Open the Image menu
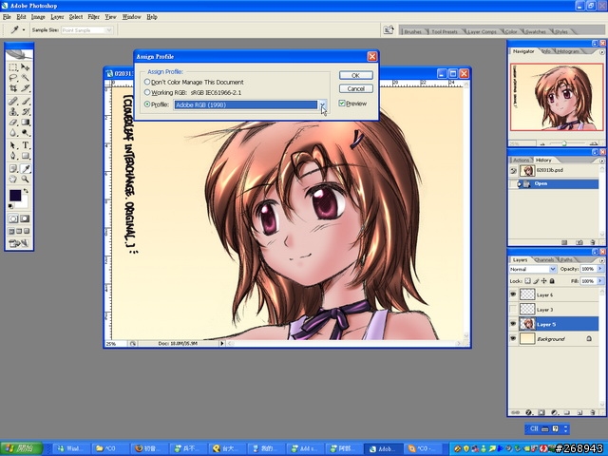 tap(38, 17)
